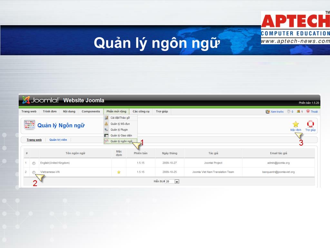
Task: Click the Quản lý Ngôn ngữ page heading
Action: pos(61,126)
